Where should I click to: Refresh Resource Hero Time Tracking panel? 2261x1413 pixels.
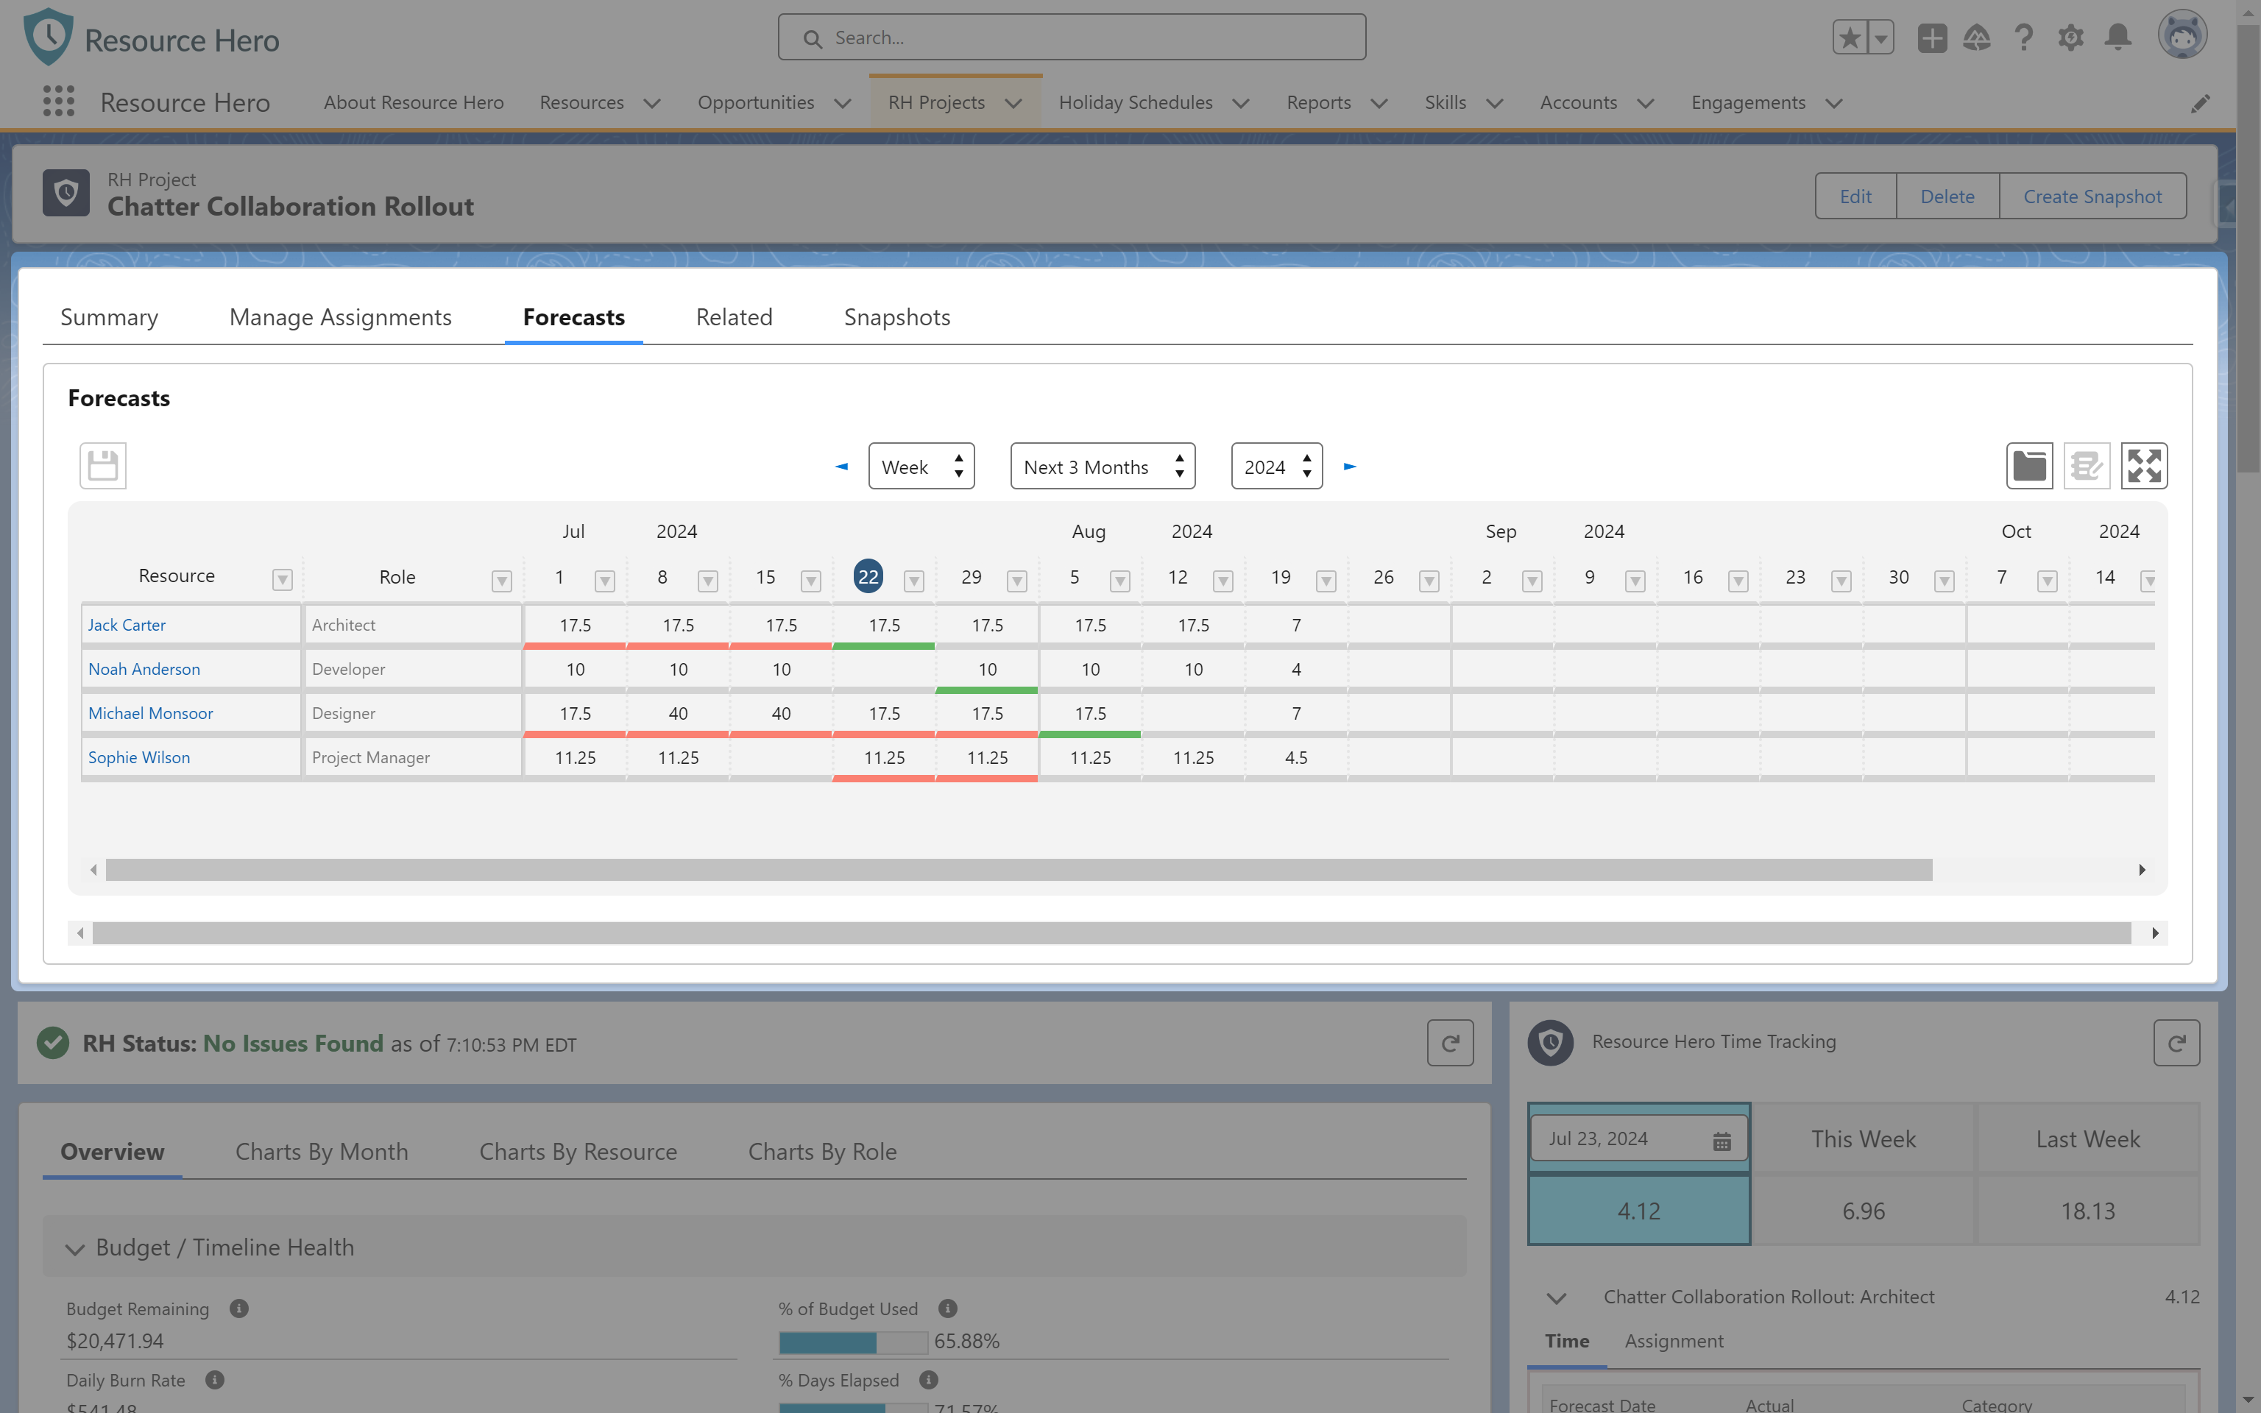pos(2176,1043)
